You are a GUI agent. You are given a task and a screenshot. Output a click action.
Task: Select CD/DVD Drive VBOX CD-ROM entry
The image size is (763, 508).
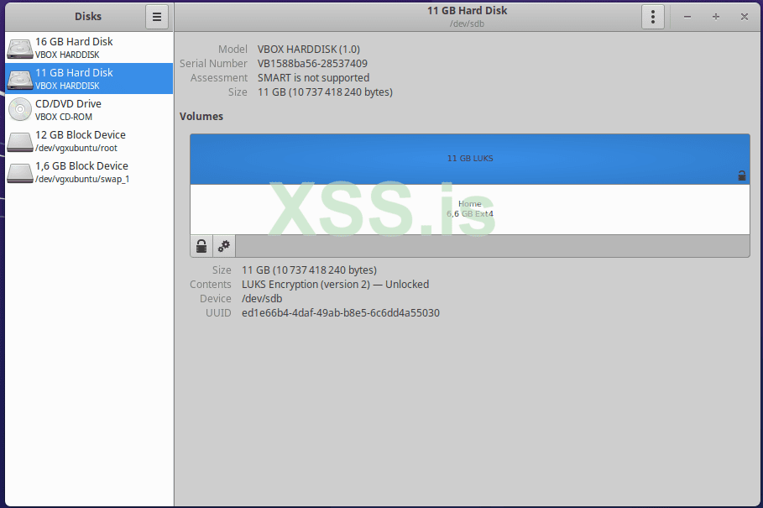pos(89,109)
